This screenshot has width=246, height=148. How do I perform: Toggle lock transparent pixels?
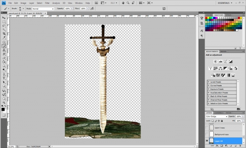coord(212,121)
